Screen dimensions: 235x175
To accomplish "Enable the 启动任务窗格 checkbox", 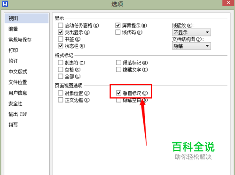I will point(61,25).
